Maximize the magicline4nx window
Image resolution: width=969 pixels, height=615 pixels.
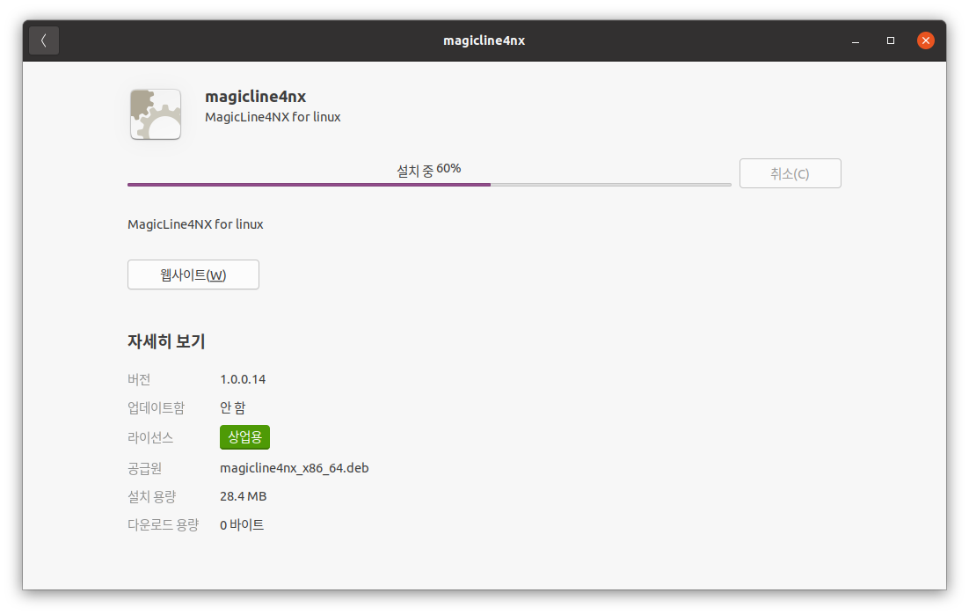tap(891, 40)
